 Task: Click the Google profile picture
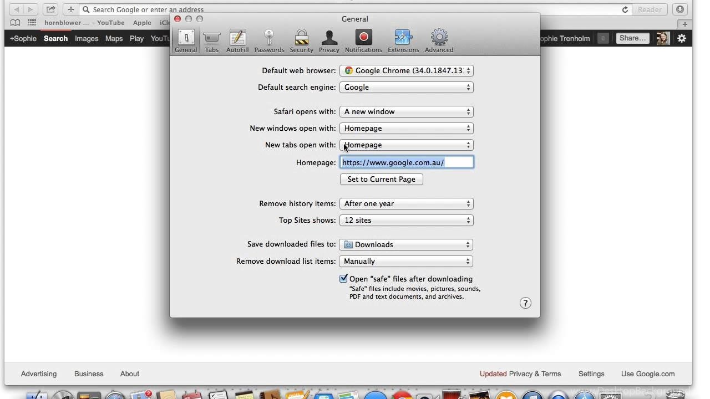point(662,38)
